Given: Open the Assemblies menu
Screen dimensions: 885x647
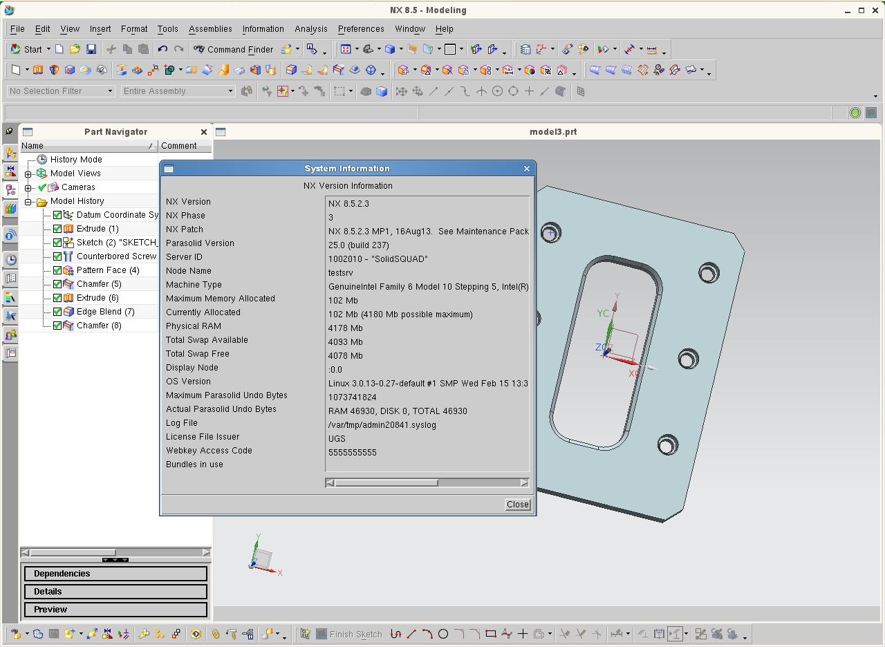Looking at the screenshot, I should click(x=210, y=29).
